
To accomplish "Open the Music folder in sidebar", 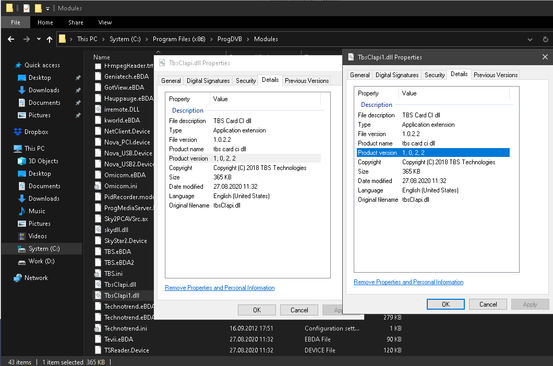I will (37, 211).
